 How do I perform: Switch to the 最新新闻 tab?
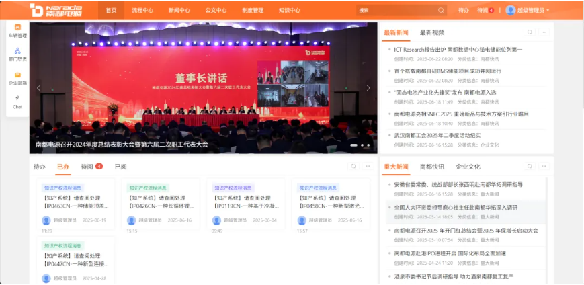pos(396,32)
